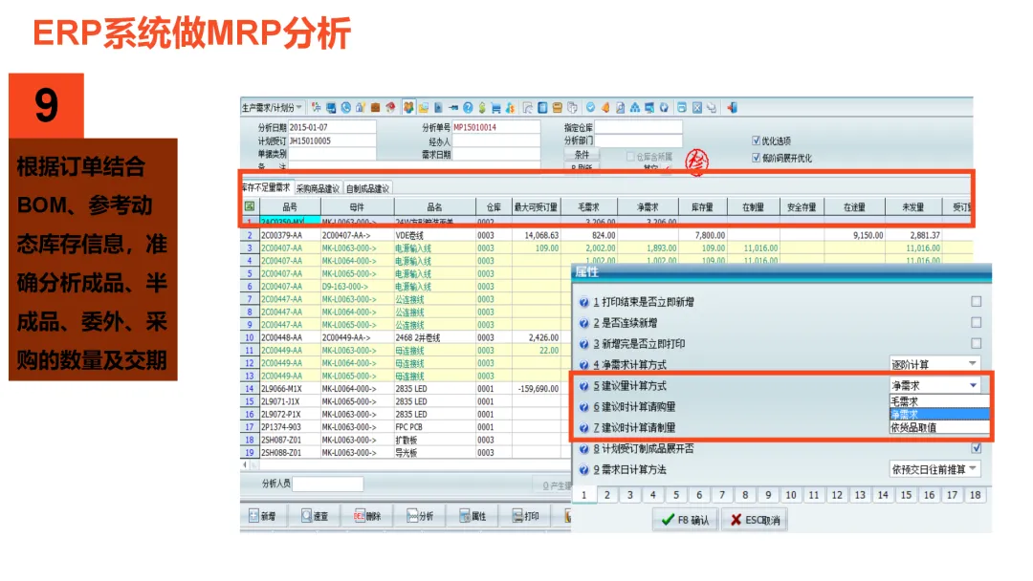This screenshot has height=581, width=1033.
Task: Click the grid's horizontal scrollbar left arrow
Action: [x=245, y=464]
